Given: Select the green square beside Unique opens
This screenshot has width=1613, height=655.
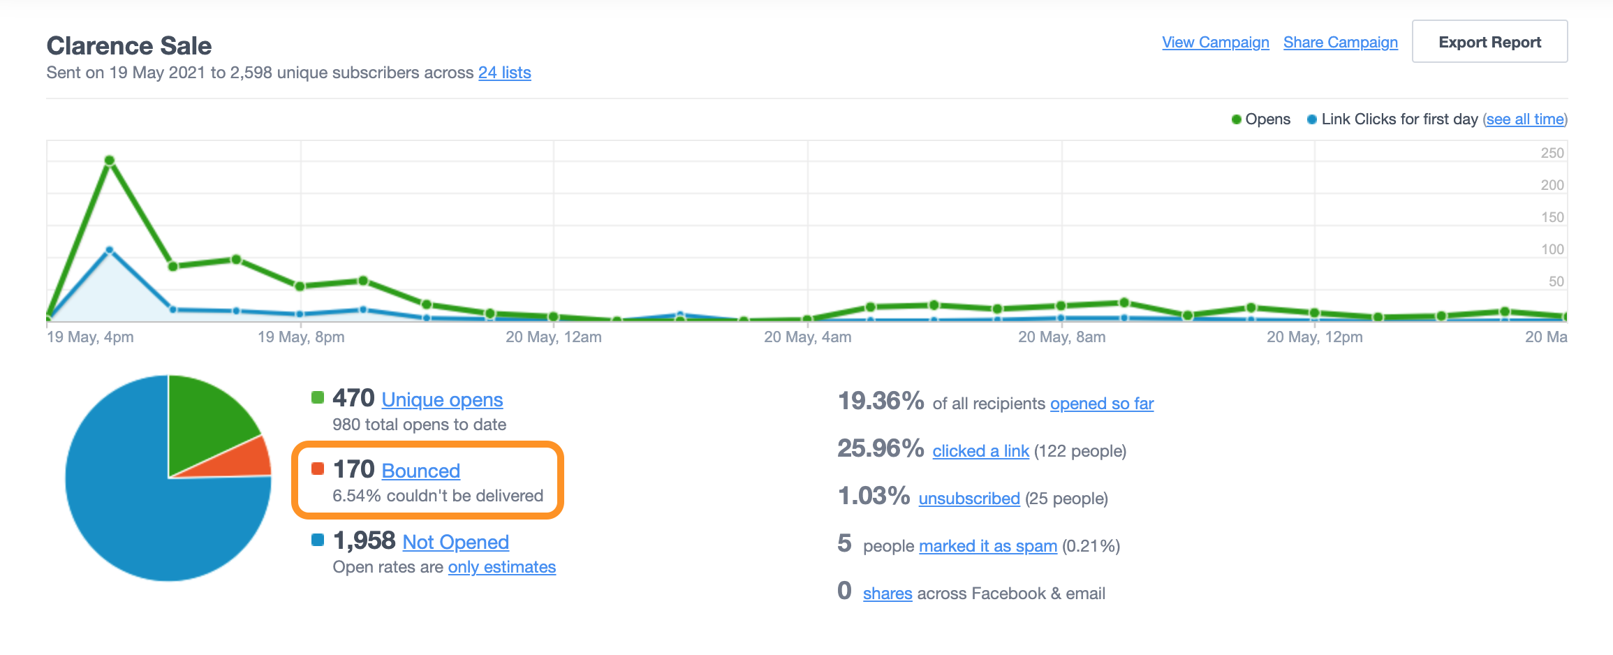Looking at the screenshot, I should 316,399.
